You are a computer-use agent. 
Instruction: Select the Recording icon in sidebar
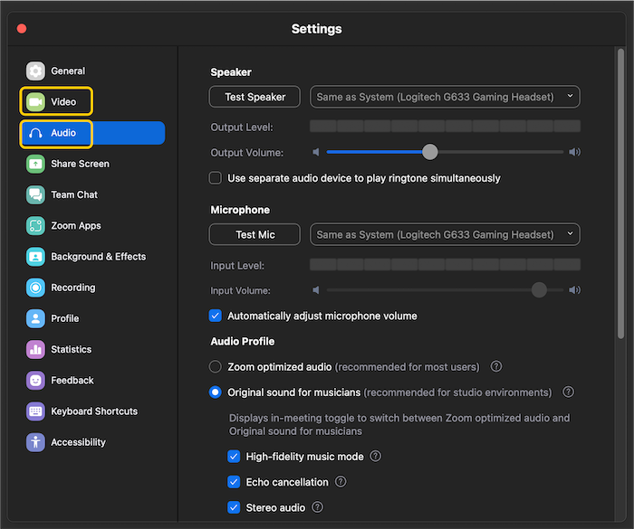(35, 288)
